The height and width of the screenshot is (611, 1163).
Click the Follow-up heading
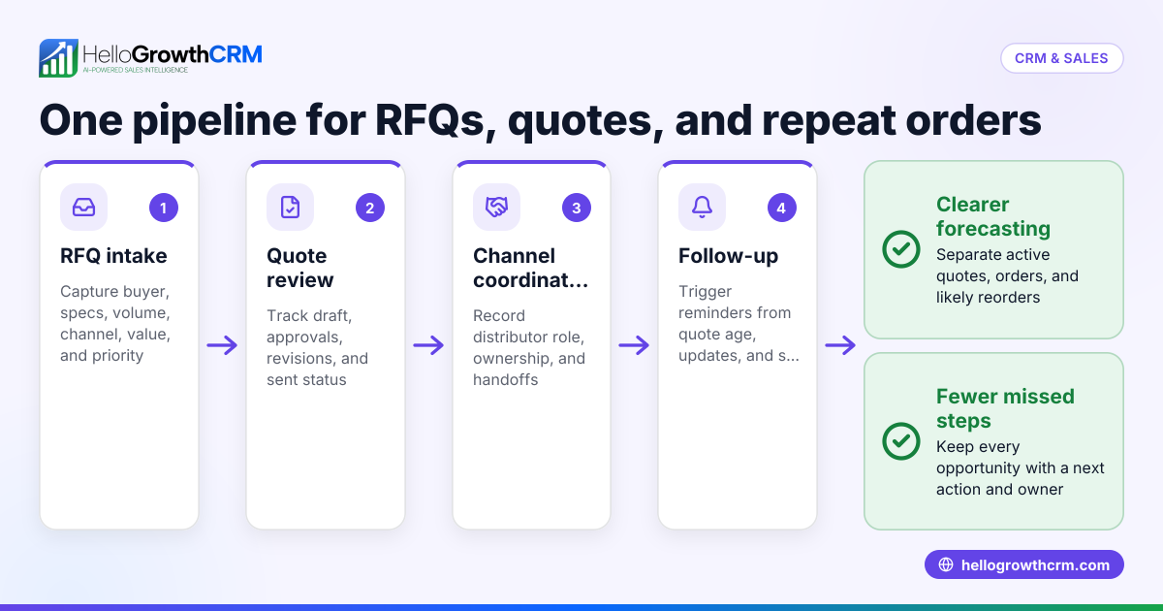coord(728,256)
